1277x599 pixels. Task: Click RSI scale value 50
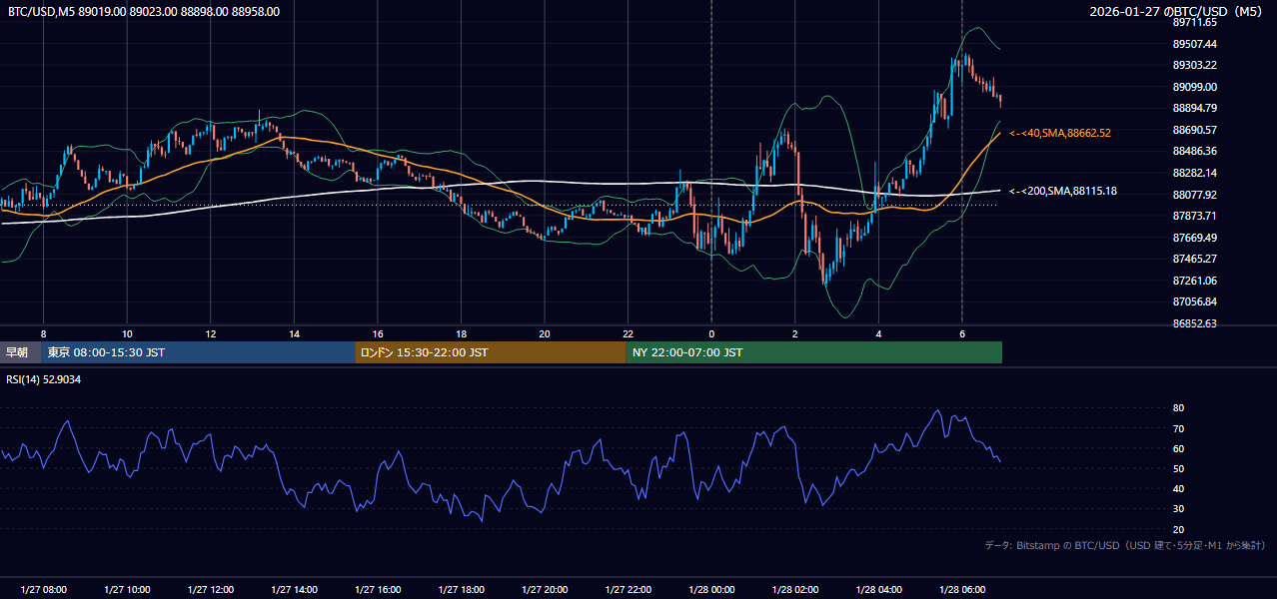click(x=1178, y=468)
